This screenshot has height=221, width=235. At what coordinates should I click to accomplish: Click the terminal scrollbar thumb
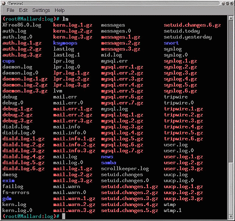pyautogui.click(x=231, y=188)
